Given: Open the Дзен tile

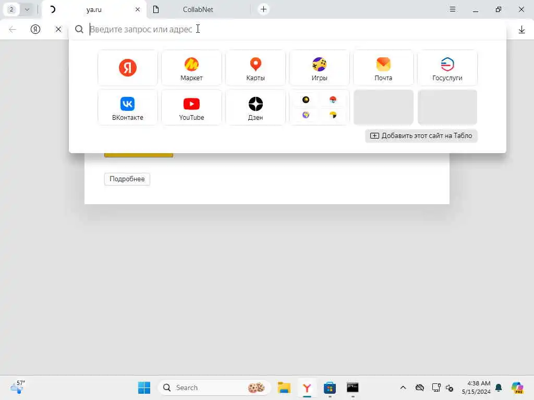Looking at the screenshot, I should [256, 107].
